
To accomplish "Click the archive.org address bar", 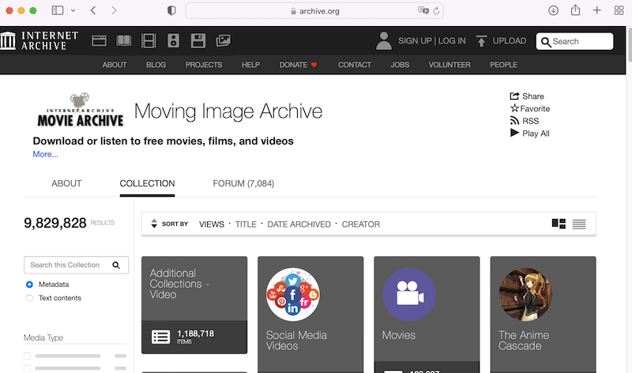I will pyautogui.click(x=314, y=11).
